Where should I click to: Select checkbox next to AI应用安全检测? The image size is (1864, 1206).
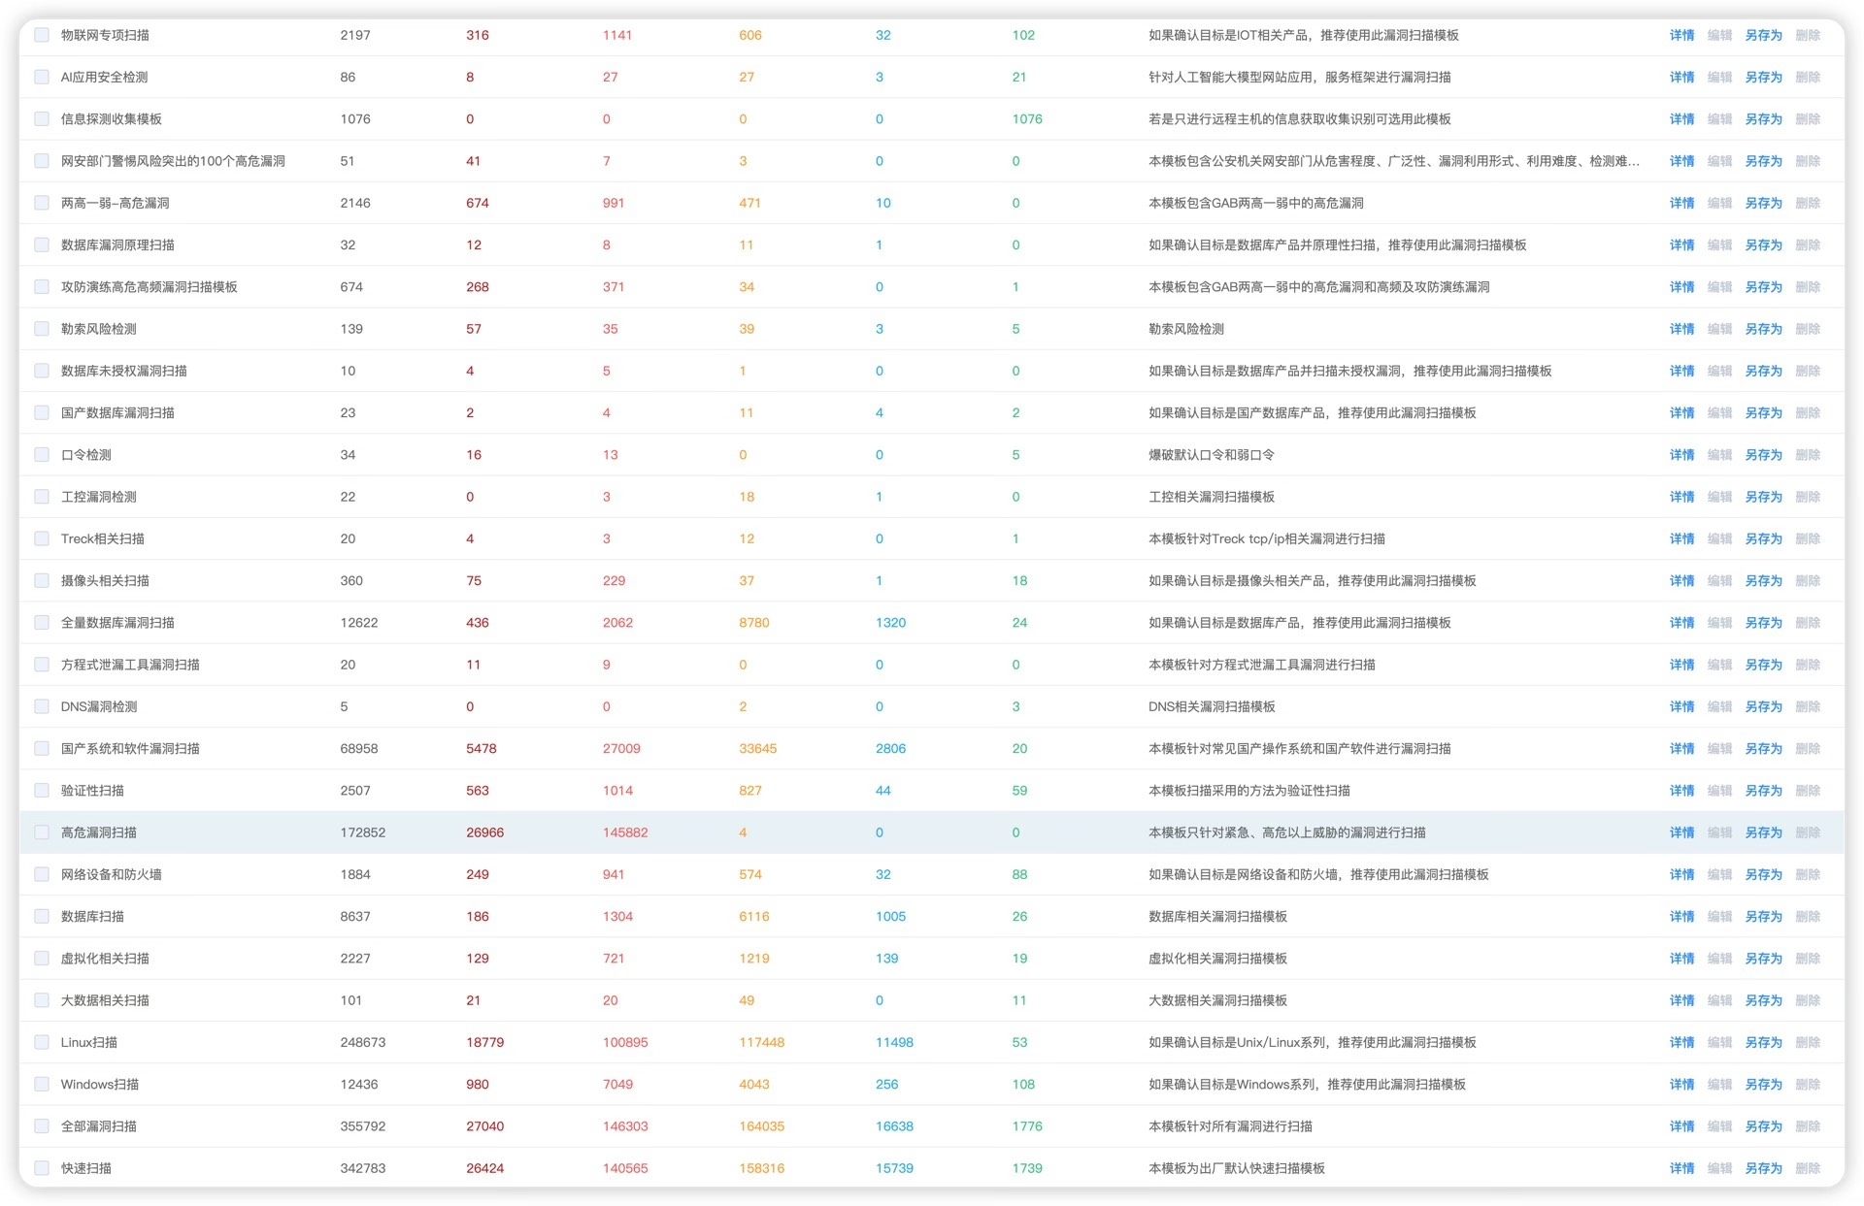click(42, 77)
